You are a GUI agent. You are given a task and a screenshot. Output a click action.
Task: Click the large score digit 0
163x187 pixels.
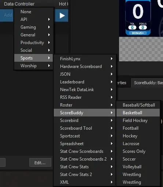pyautogui.click(x=138, y=11)
